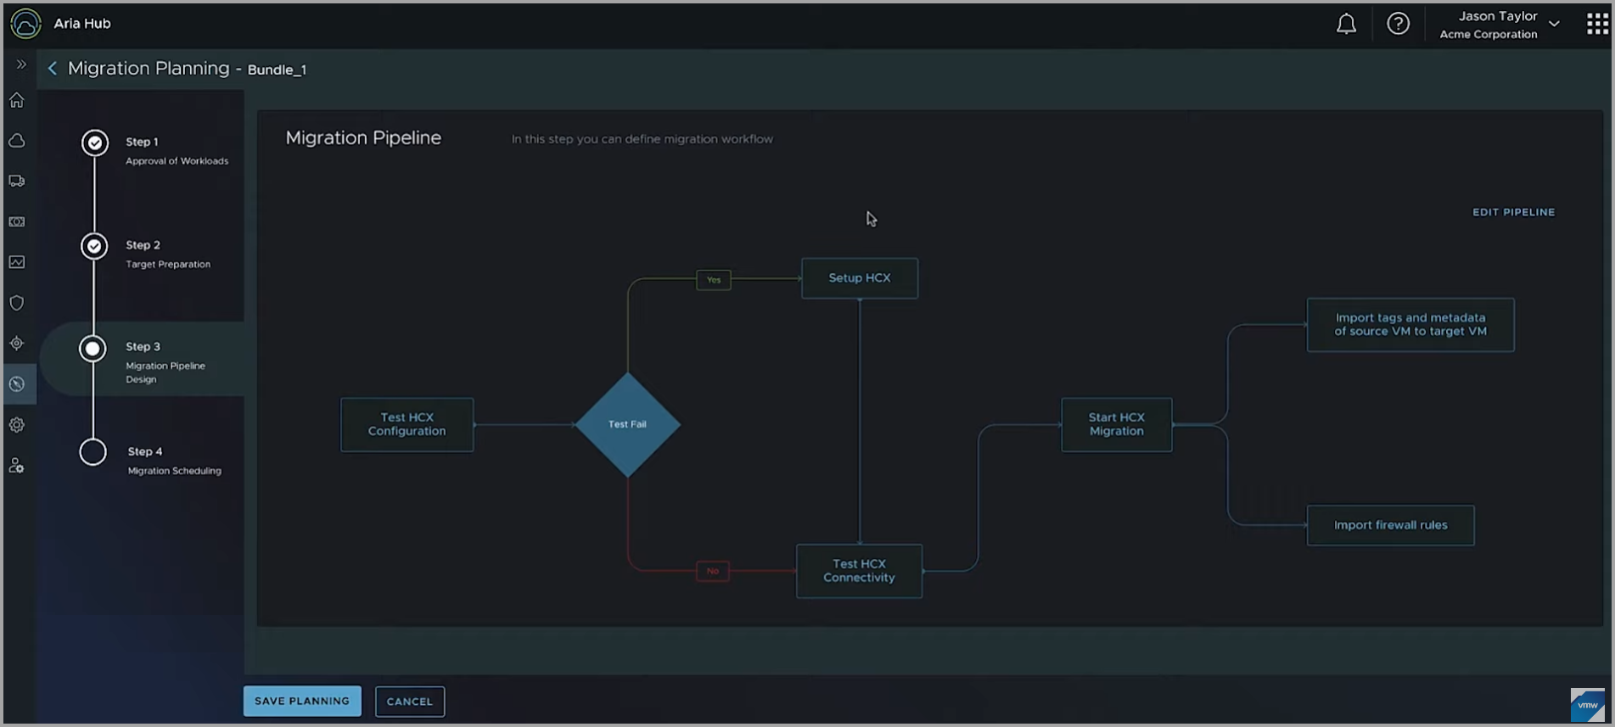Select Step 1 Approval of Workloads
Viewport: 1615px width, 727px height.
[x=177, y=151]
